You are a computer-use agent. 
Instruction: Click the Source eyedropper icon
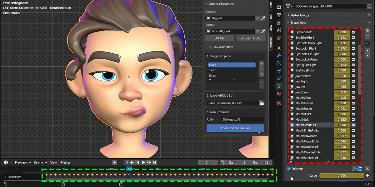click(x=263, y=18)
